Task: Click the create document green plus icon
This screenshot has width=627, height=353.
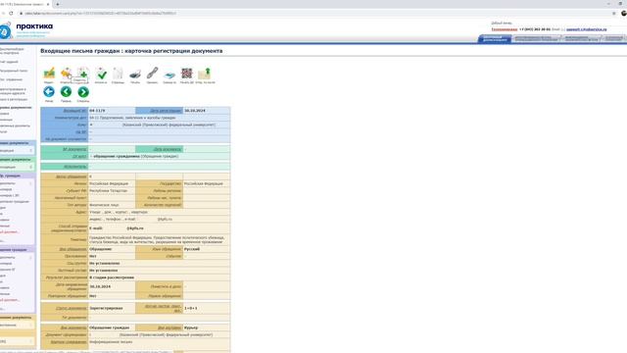Action: click(x=83, y=74)
